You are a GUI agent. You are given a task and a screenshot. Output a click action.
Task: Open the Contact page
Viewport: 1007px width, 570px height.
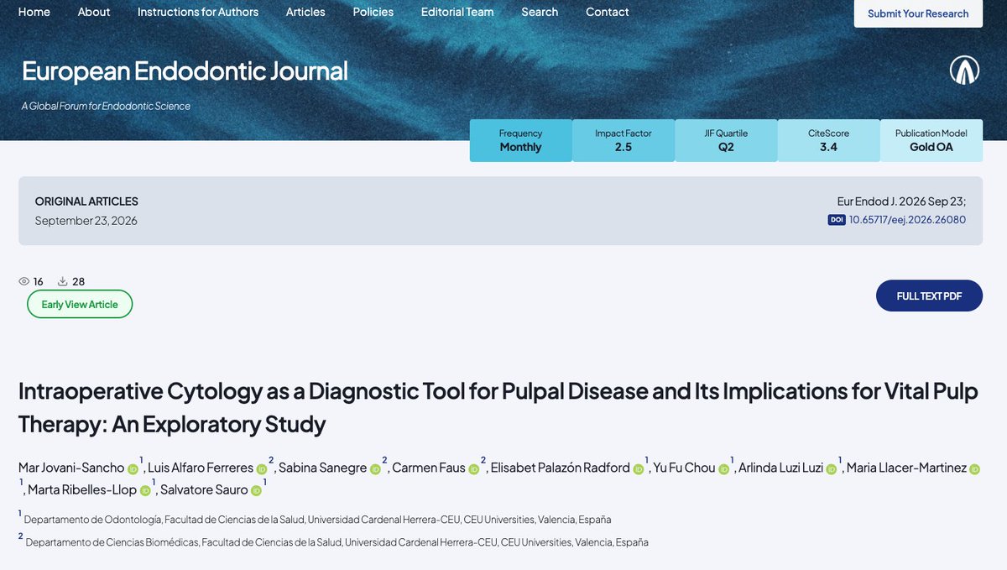[x=608, y=12]
